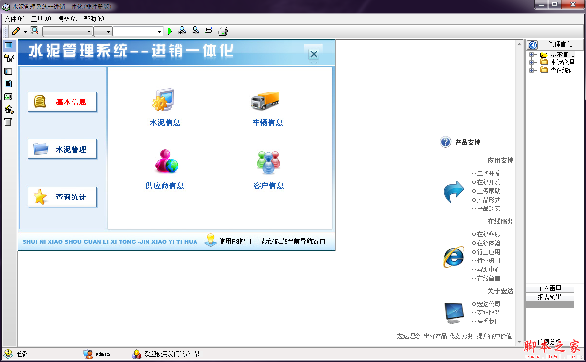This screenshot has height=362, width=586.
Task: Expand the 基本信息 tree node
Action: pyautogui.click(x=532, y=55)
